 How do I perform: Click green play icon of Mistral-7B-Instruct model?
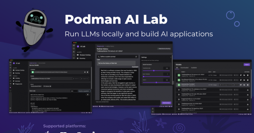tap(179, 75)
